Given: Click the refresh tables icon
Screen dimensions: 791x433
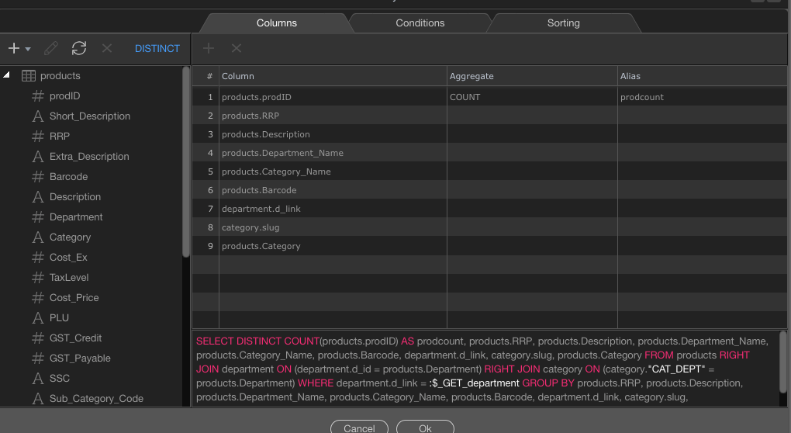Looking at the screenshot, I should coord(79,48).
